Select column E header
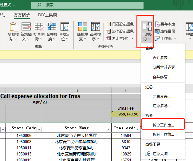 click(126, 91)
